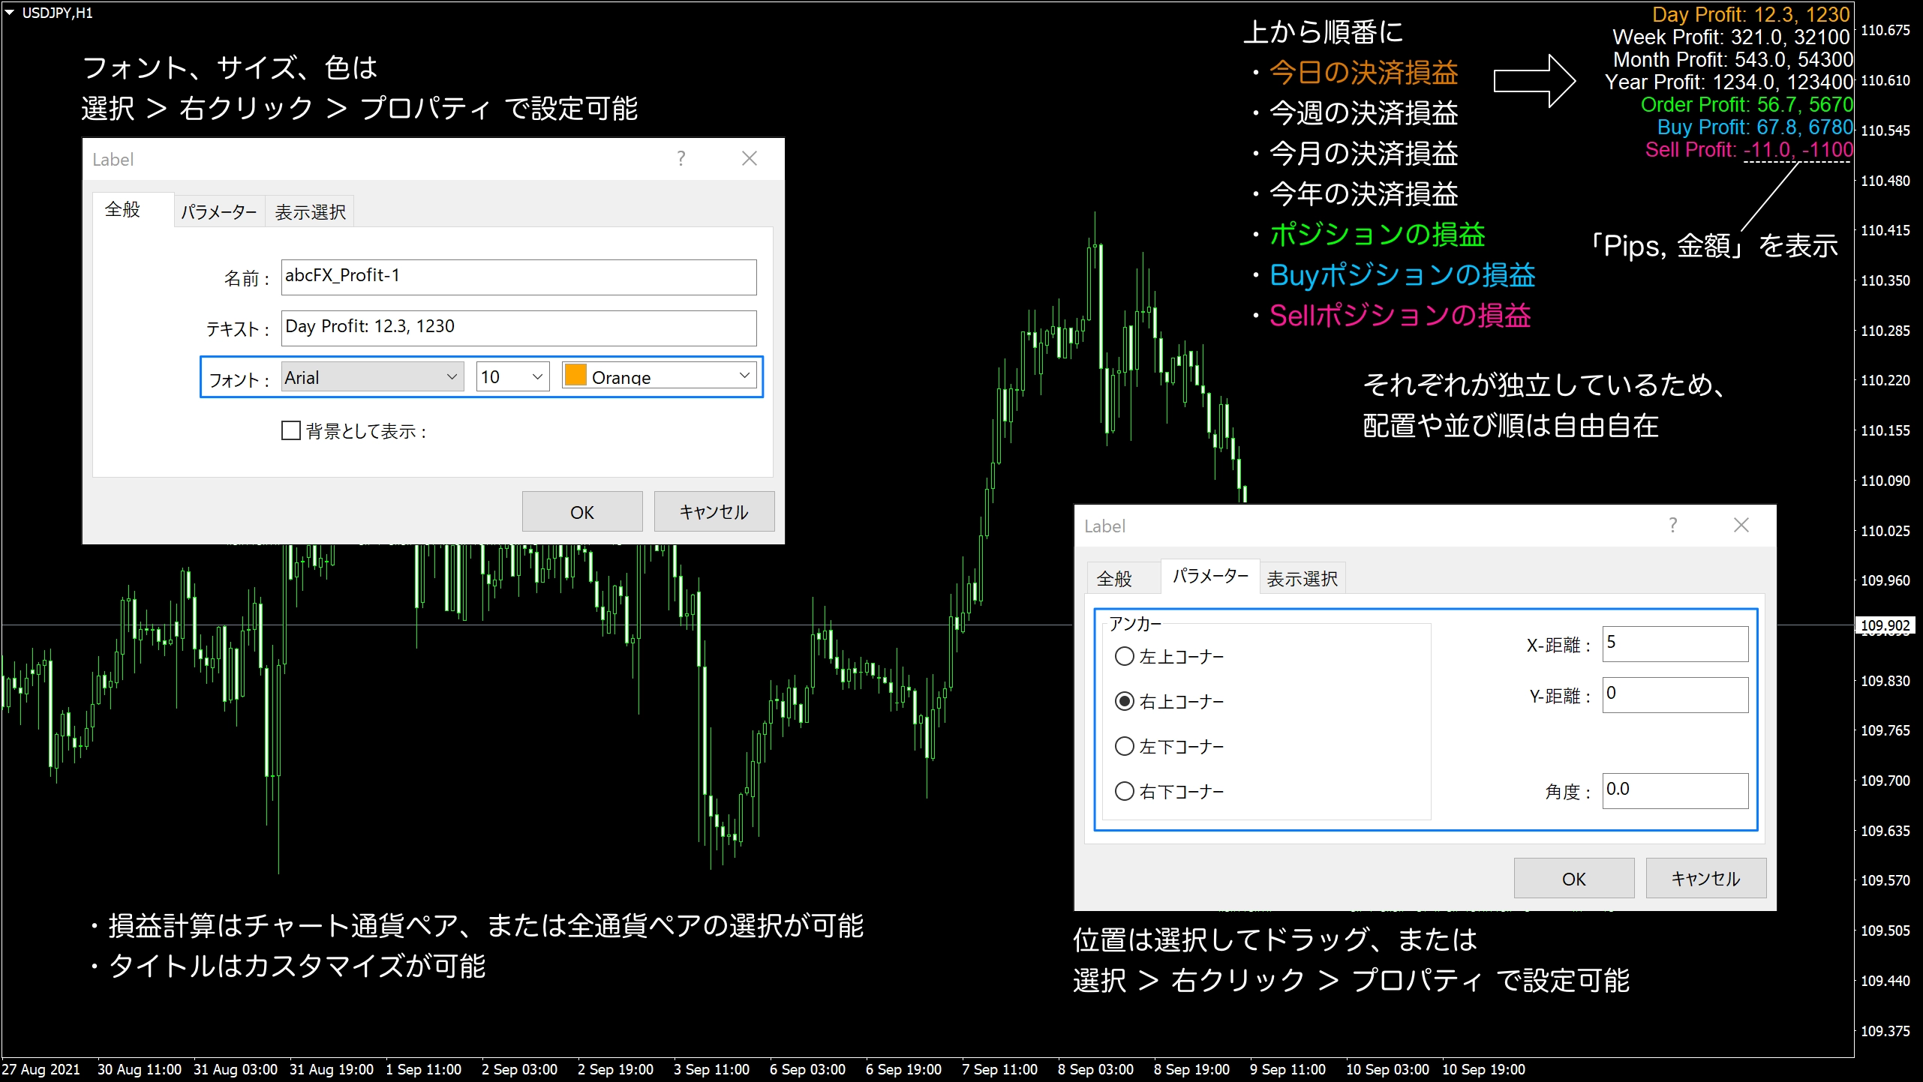Click the 109.902 current price marker
The width and height of the screenshot is (1923, 1082).
[1885, 625]
